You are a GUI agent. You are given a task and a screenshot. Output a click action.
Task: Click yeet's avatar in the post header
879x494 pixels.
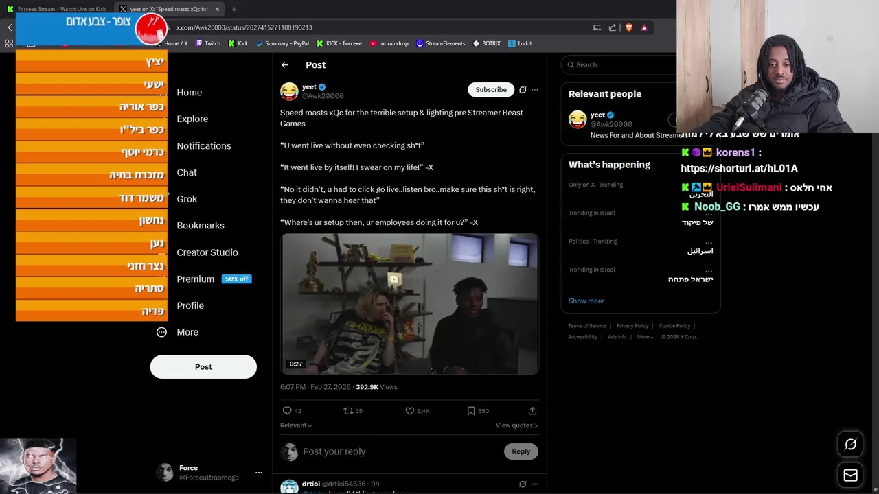click(289, 91)
